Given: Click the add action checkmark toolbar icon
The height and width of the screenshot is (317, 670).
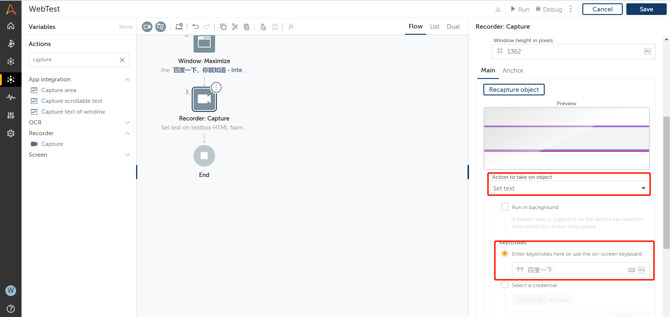Looking at the screenshot, I should 179,27.
